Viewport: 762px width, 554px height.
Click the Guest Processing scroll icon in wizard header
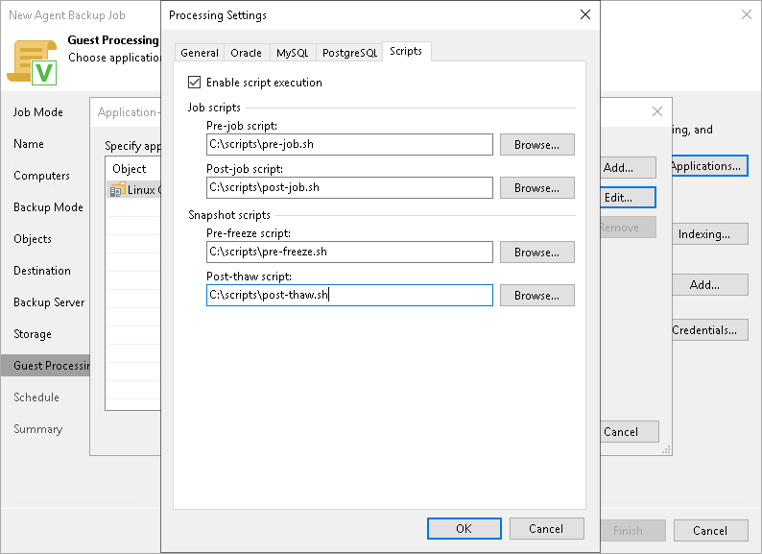click(32, 62)
